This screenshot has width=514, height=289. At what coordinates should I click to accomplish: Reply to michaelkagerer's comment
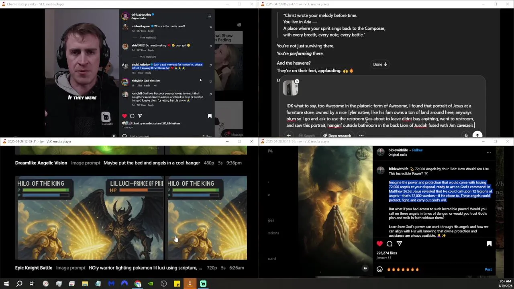151,31
